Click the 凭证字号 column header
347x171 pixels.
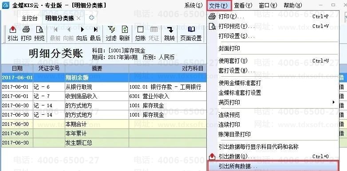(49, 68)
